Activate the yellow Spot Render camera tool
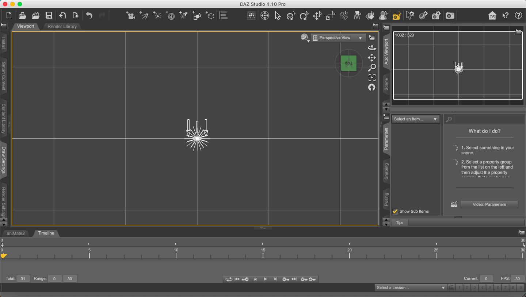Screen dimensions: 526x297 (397, 15)
